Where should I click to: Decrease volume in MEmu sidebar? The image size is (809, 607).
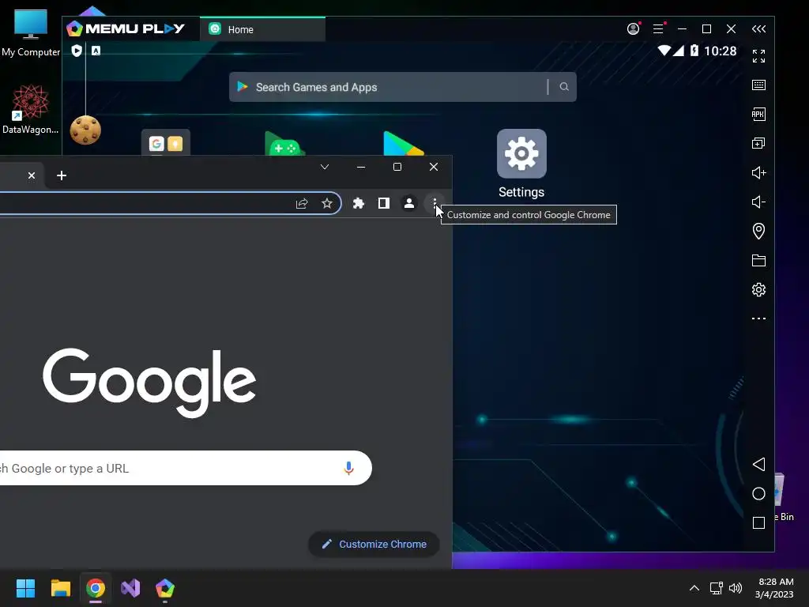click(x=758, y=202)
